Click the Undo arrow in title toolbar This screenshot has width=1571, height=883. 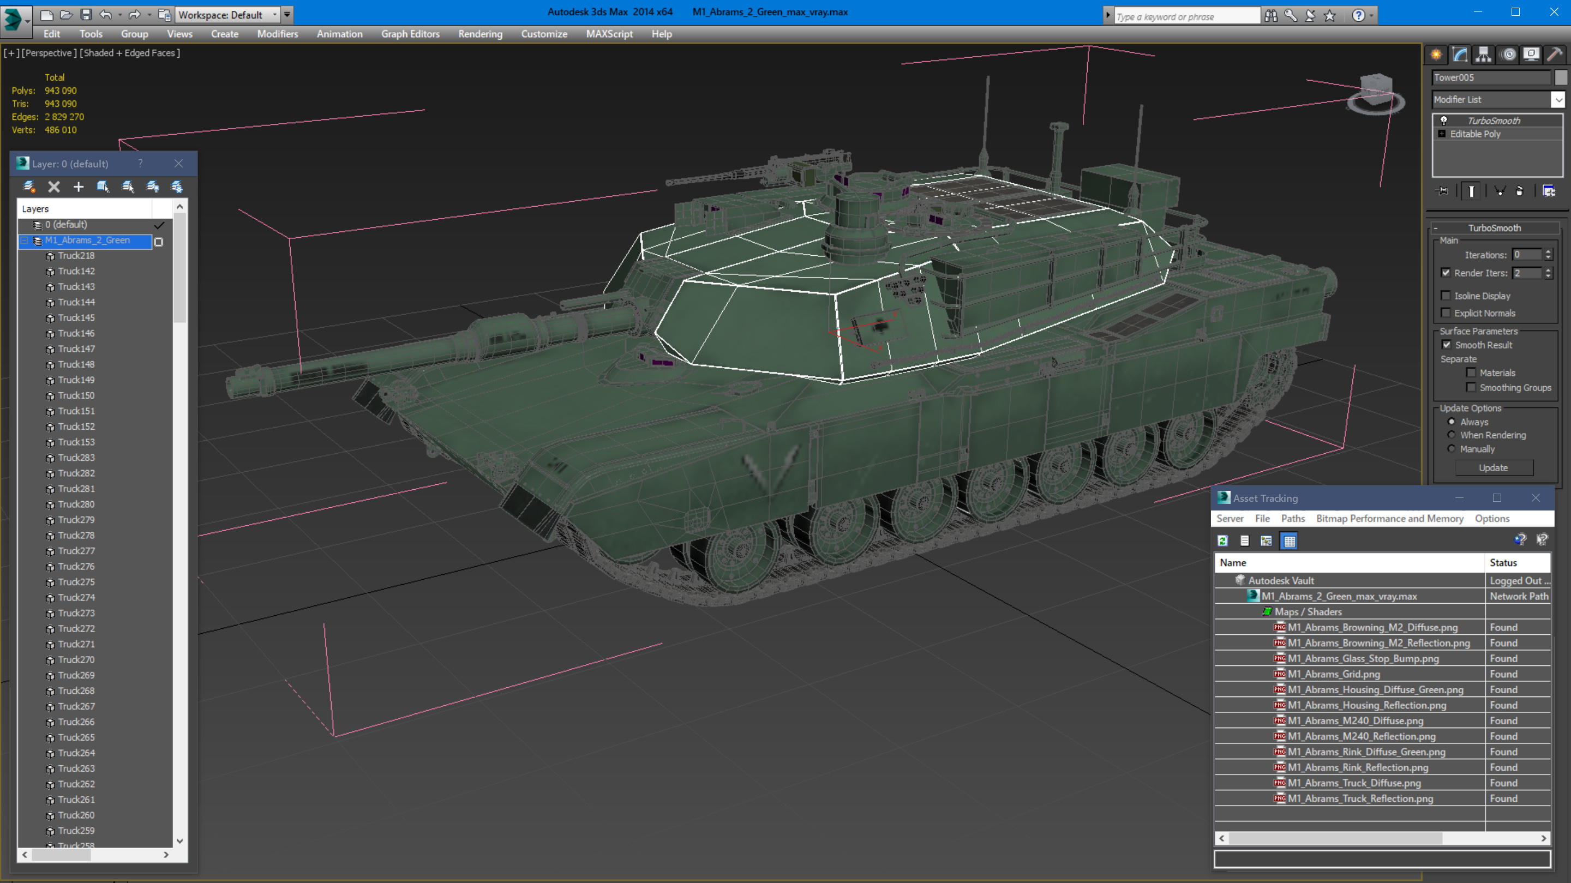[x=105, y=14]
